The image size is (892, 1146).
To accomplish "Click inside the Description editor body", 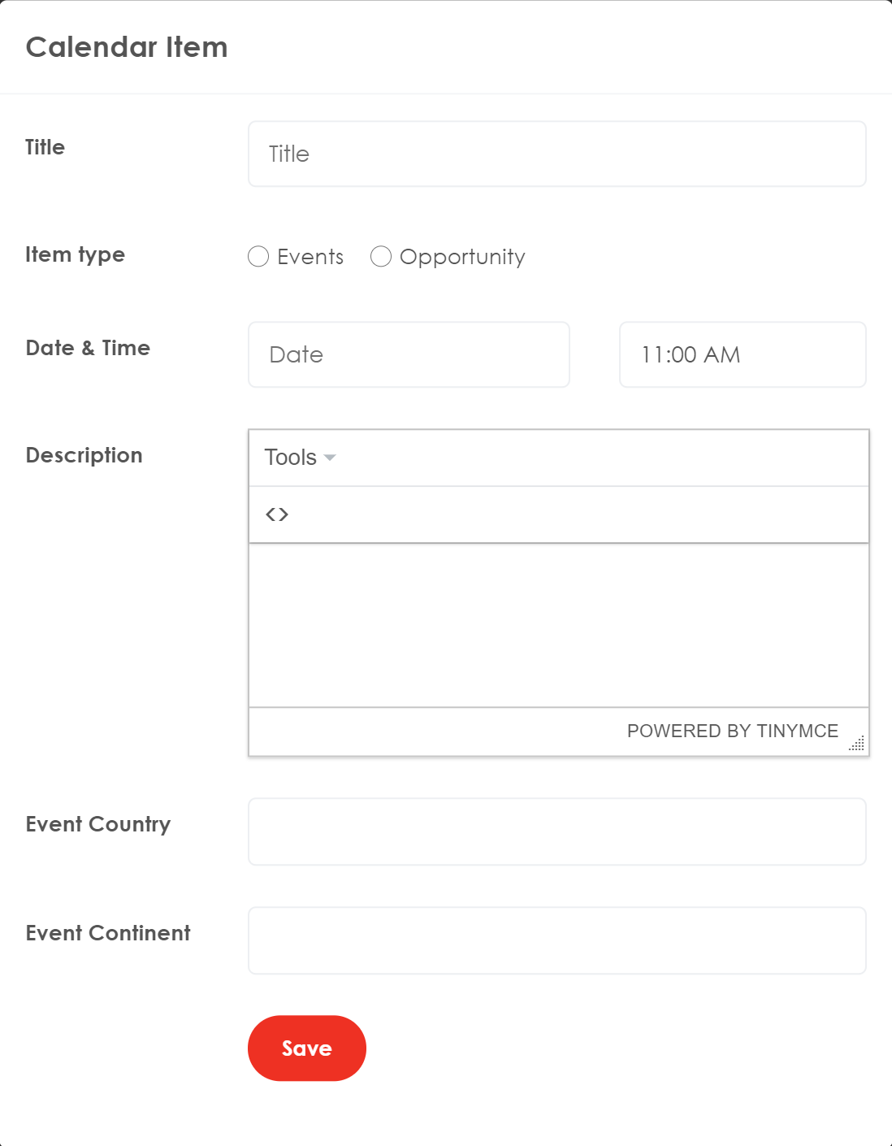I will [x=559, y=625].
